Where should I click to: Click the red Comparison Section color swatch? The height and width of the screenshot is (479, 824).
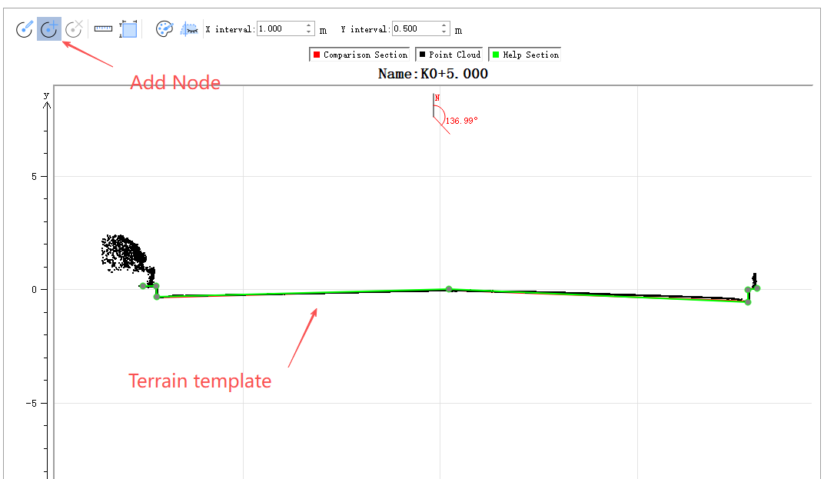316,55
